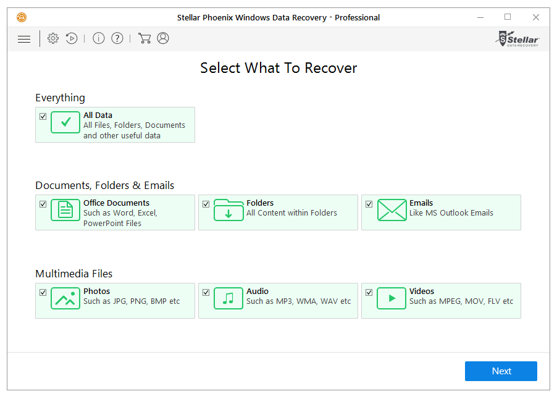Click 'Like MS Outlook Emails' text
Screen dimensions: 557x399
coord(451,213)
